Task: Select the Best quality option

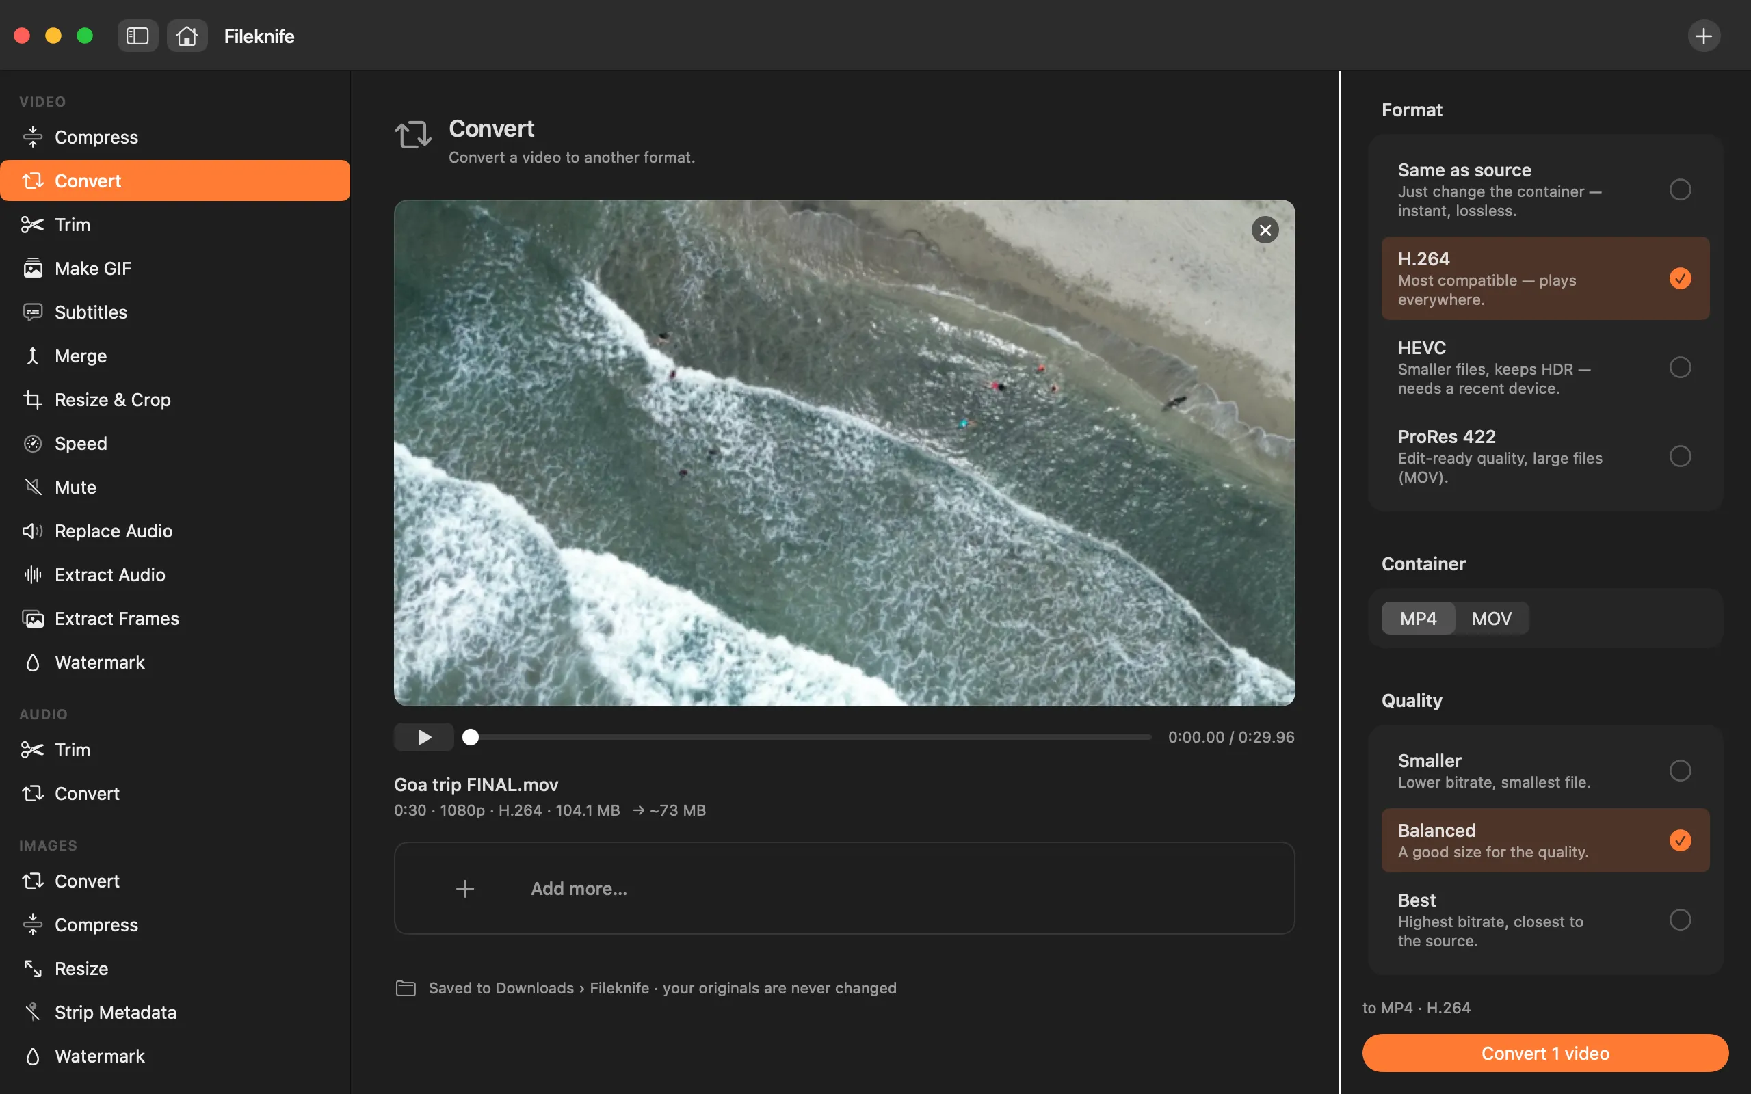Action: click(1545, 920)
